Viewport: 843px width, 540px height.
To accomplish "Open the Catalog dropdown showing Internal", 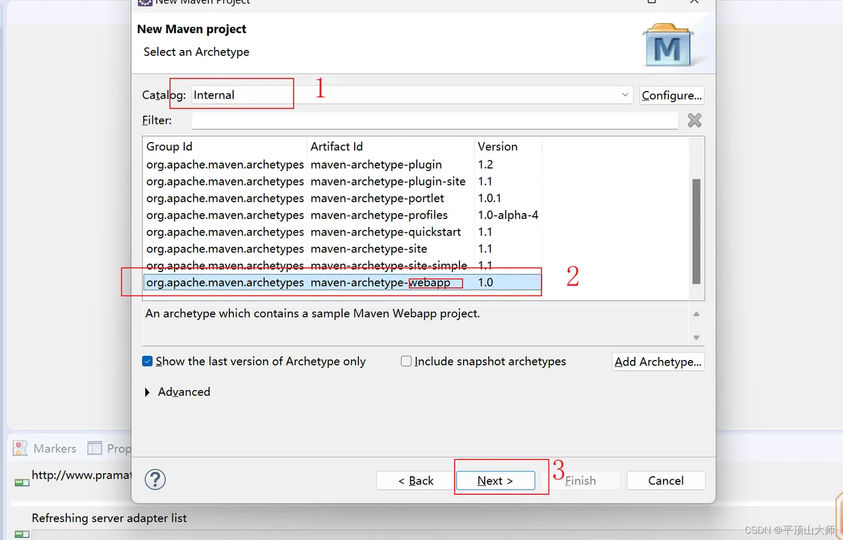I will click(412, 95).
